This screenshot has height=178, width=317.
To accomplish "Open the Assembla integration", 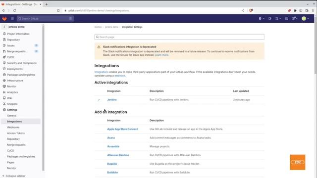I will tap(113, 146).
